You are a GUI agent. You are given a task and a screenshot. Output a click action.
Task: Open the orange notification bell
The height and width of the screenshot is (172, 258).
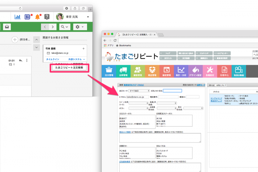click(x=38, y=17)
